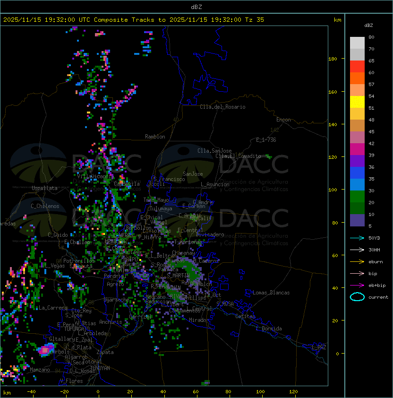This screenshot has height=398, width=393.
Task: Pick the bright green swatch between 30 and 20
Action: 357,197
